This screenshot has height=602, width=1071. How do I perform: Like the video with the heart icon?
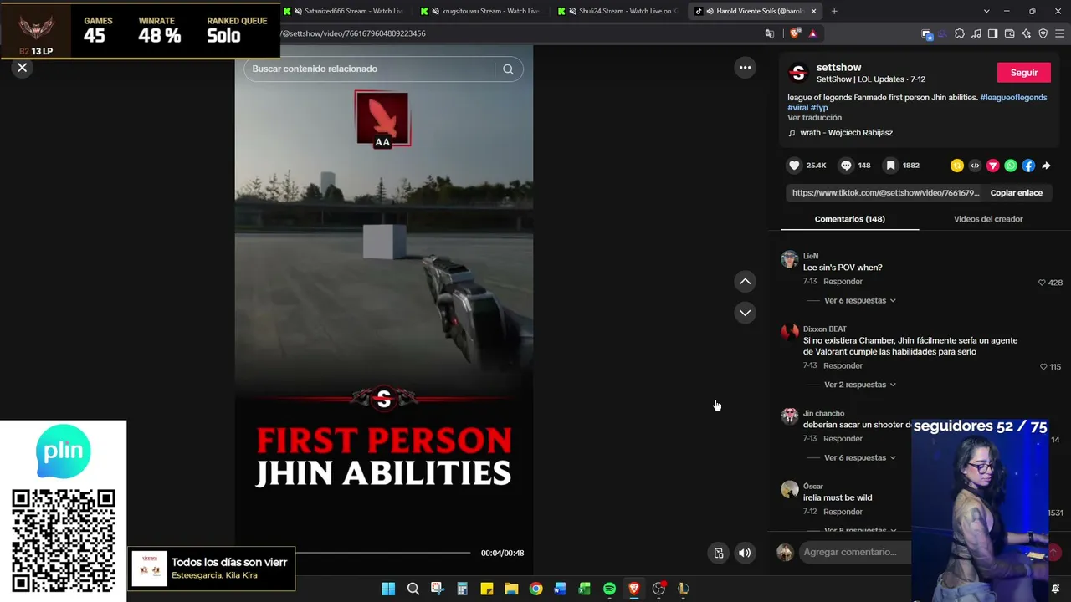pyautogui.click(x=795, y=166)
